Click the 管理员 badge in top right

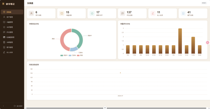click(x=204, y=3)
